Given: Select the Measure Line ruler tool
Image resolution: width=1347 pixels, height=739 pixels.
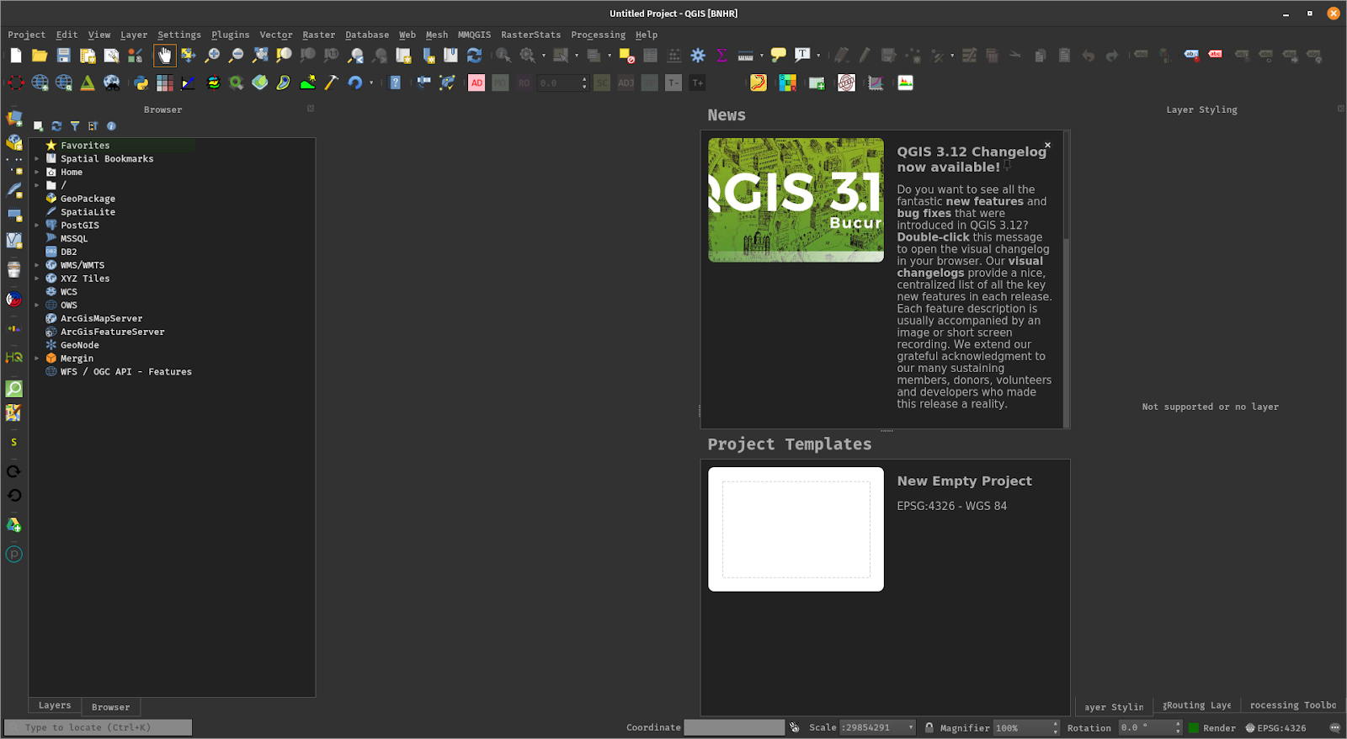Looking at the screenshot, I should [x=745, y=56].
